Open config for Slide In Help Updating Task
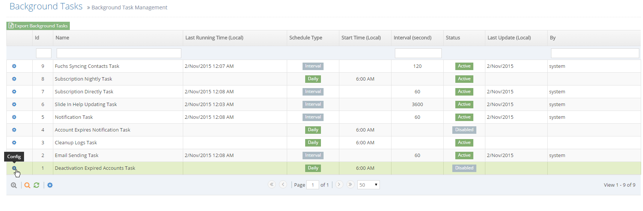Screen dimensions: 643x211 pos(14,105)
